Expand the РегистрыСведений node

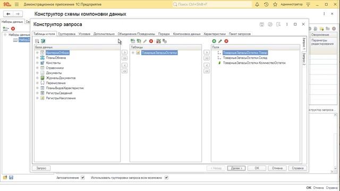click(37, 93)
